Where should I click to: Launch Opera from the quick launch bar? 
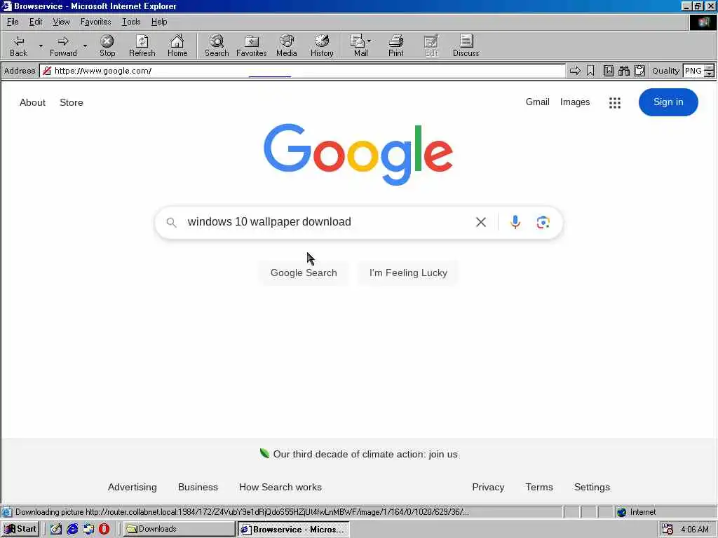point(104,529)
